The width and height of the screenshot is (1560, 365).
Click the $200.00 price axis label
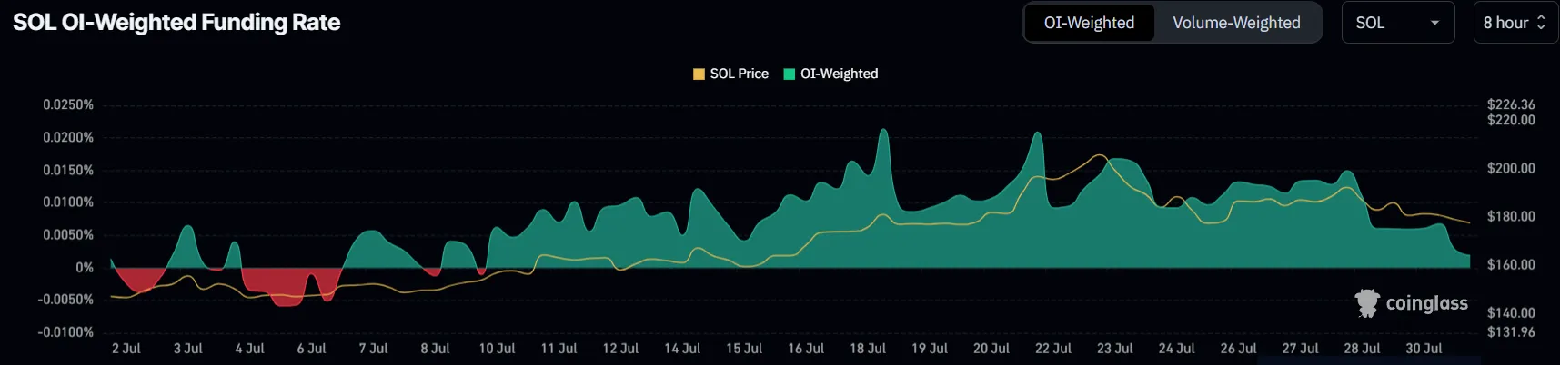[1511, 168]
